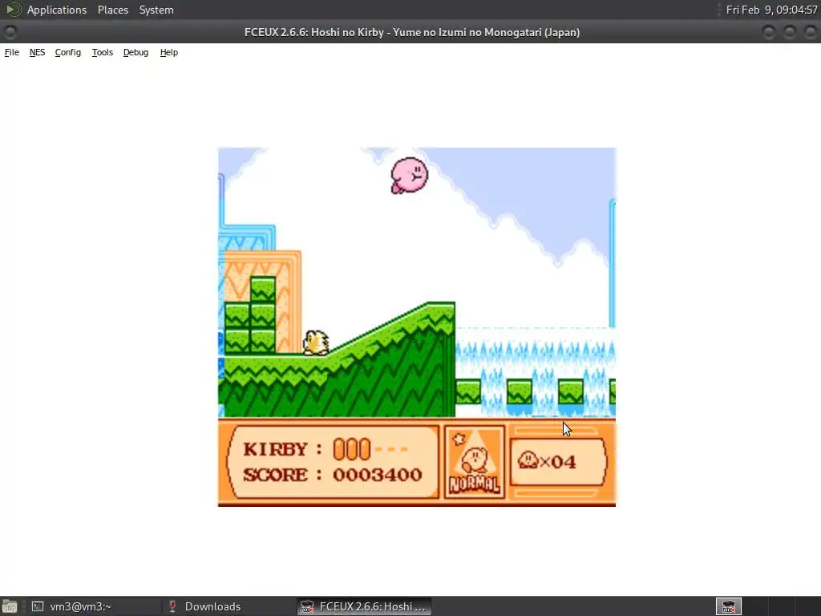Click the clock showing Fri Feb 9
Image resolution: width=821 pixels, height=616 pixels.
[771, 10]
